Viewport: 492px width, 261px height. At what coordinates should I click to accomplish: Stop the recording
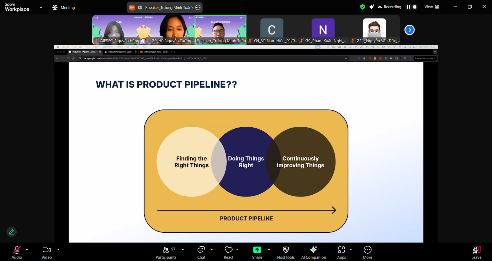tap(415, 7)
